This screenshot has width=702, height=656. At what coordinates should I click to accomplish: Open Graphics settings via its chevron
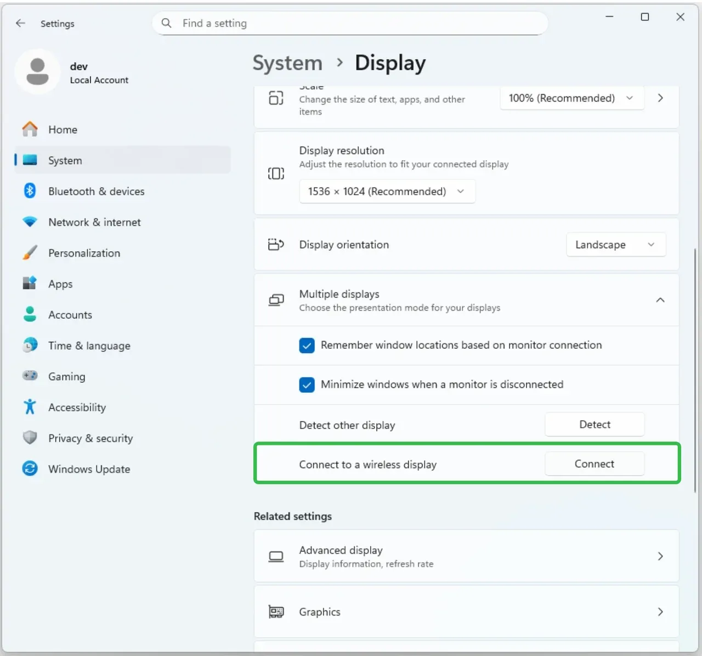660,612
